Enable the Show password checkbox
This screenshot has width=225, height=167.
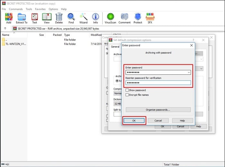click(x=127, y=90)
